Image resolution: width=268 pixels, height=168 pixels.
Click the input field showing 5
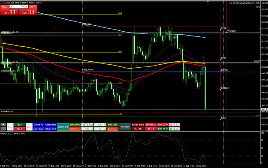100,129
